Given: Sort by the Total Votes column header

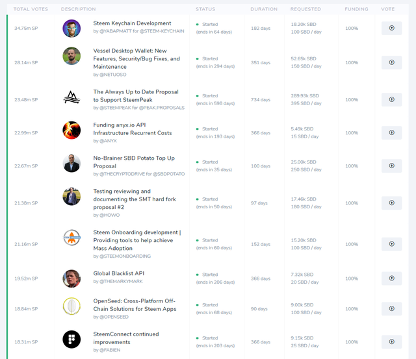Looking at the screenshot, I should click(31, 9).
